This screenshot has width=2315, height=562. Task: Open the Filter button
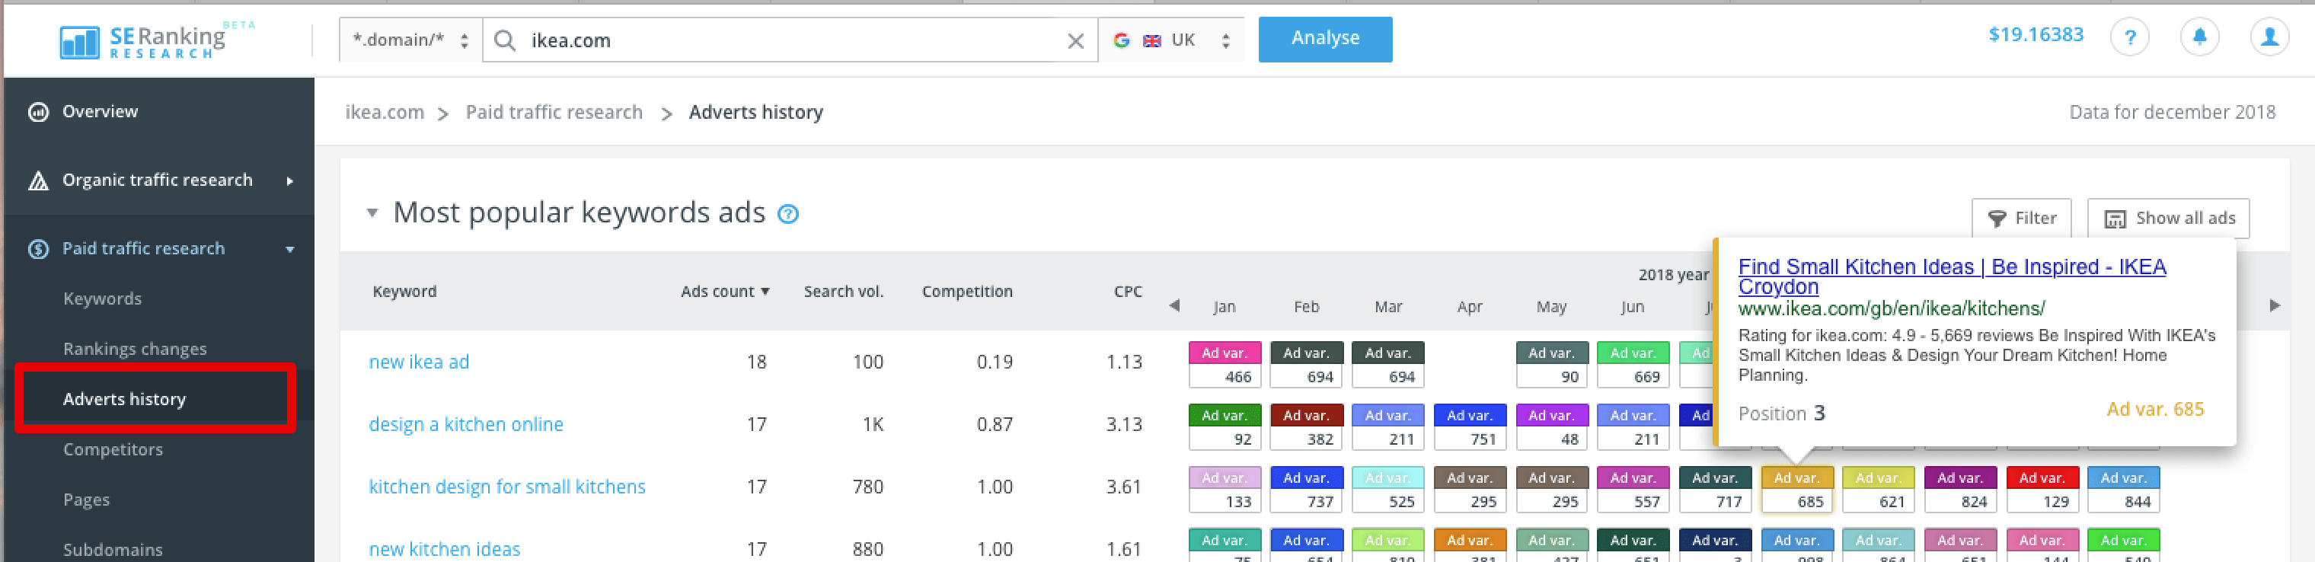coord(2021,219)
